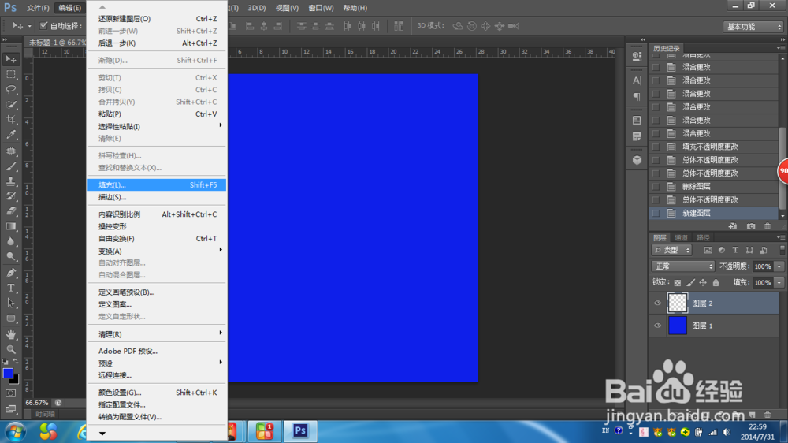Viewport: 788px width, 443px height.
Task: Open the Paragraph panel icon
Action: click(637, 96)
